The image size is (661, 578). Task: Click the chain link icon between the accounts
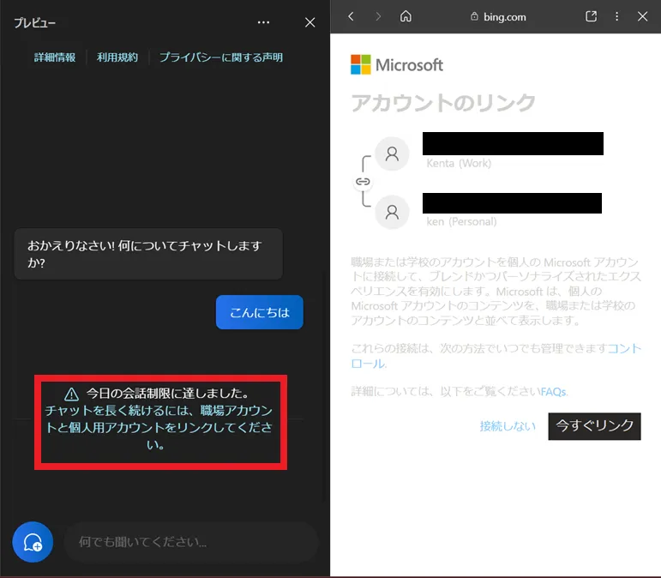(363, 182)
